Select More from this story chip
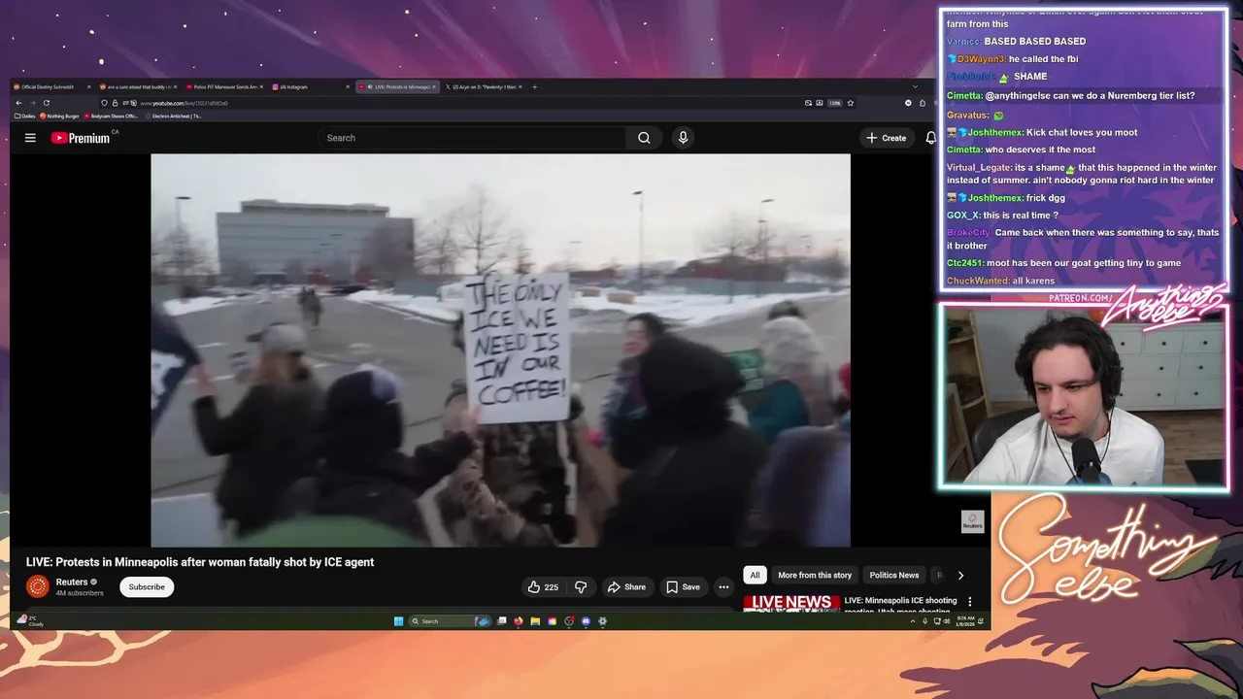Image resolution: width=1243 pixels, height=699 pixels. tap(815, 575)
